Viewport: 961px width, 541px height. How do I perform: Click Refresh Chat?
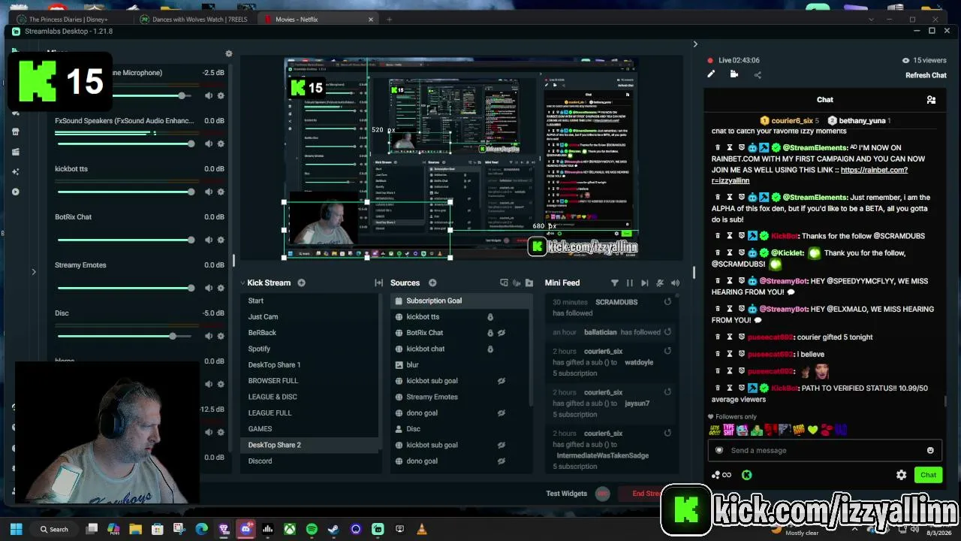pyautogui.click(x=926, y=75)
